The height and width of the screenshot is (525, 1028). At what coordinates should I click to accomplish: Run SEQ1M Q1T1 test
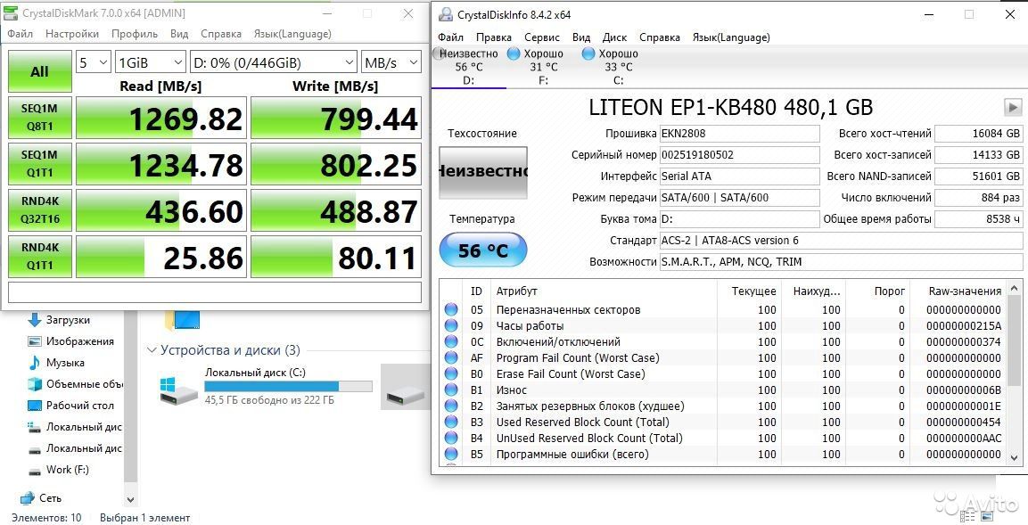40,164
